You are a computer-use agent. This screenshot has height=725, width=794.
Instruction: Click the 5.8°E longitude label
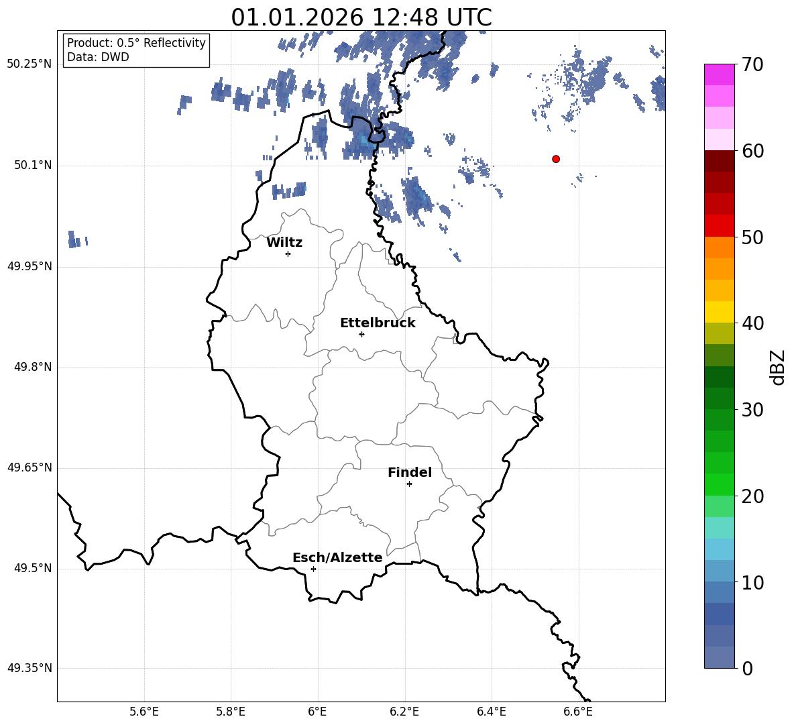[x=231, y=712]
